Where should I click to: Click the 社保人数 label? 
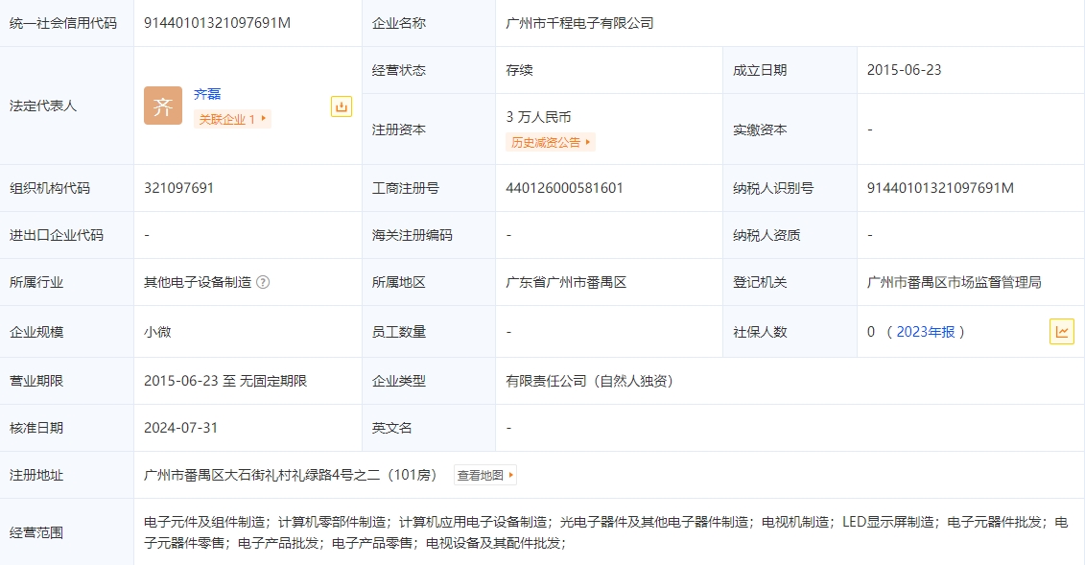(760, 332)
